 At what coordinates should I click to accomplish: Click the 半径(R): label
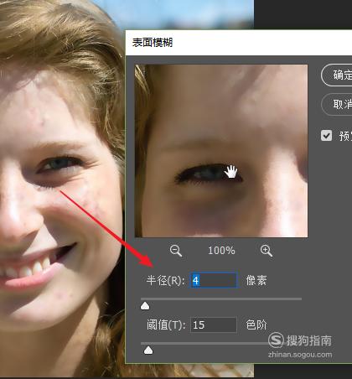click(x=165, y=280)
